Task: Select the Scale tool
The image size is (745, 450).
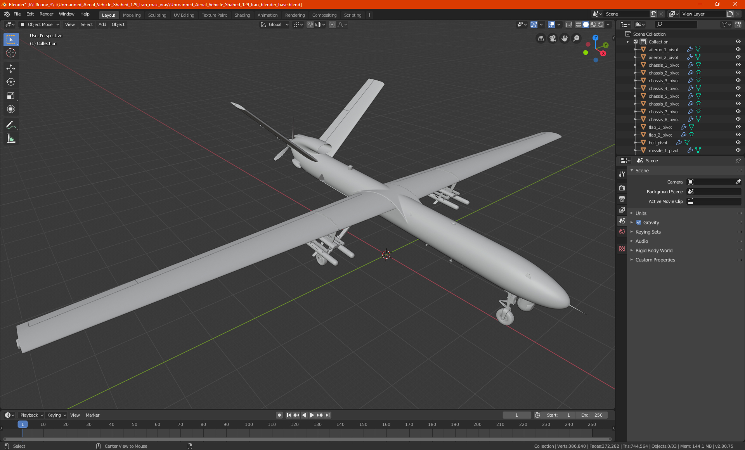Action: point(11,95)
